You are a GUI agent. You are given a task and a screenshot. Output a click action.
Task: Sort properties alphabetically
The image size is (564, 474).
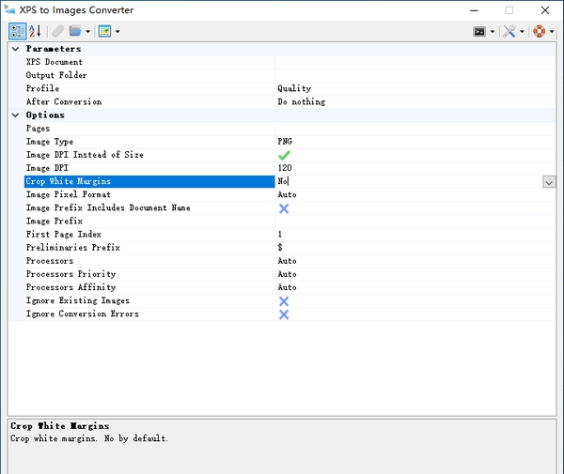tap(35, 31)
